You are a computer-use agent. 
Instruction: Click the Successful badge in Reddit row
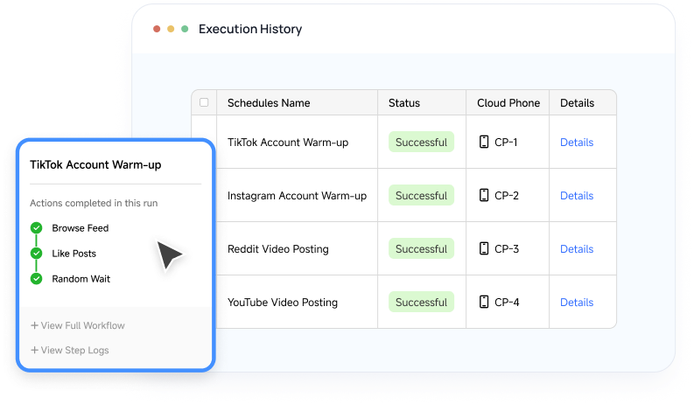click(421, 249)
